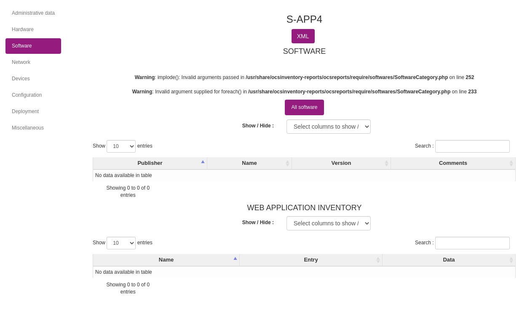Screen dimensions: 522x312
Task: Open the Network section
Action: pyautogui.click(x=21, y=62)
